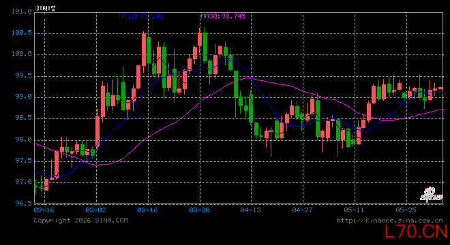Click the 100.5 price axis label
The height and width of the screenshot is (245, 450).
pos(22,33)
